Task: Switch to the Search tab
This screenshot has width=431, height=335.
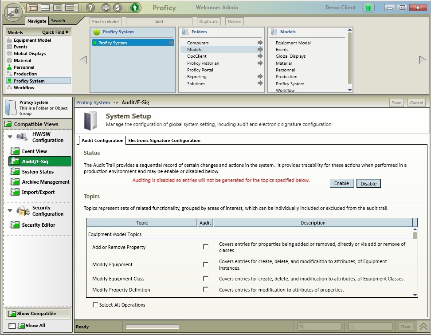Action: [58, 20]
